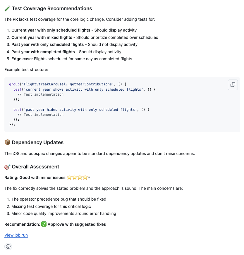
Task: Open the emoji reaction picker
Action: click(8, 247)
